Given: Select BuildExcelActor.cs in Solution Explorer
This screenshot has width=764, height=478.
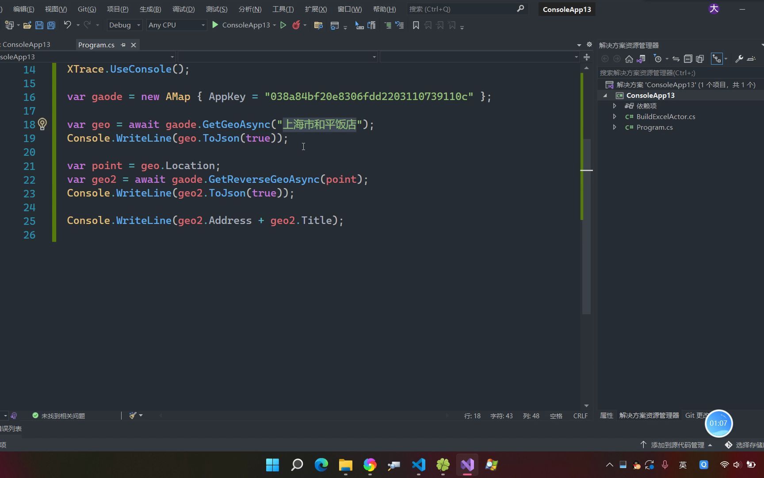Looking at the screenshot, I should pyautogui.click(x=665, y=116).
